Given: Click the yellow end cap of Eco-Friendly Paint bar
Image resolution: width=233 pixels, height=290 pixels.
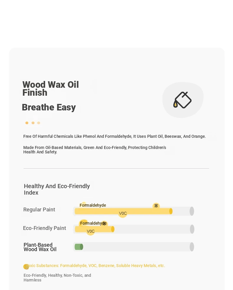Looking at the screenshot, I should 113,229.
